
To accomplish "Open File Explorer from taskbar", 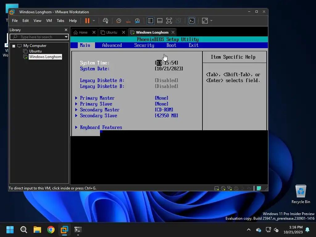I will (37, 230).
